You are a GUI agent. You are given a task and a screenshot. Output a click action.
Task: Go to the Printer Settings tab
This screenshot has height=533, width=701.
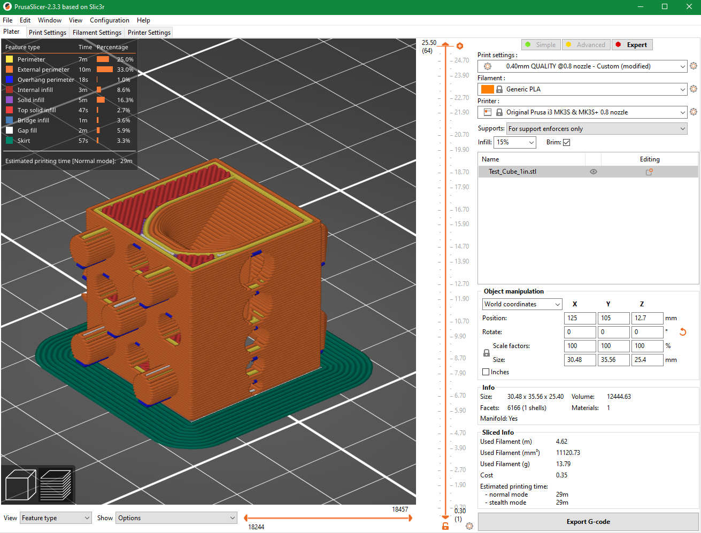[x=149, y=33]
